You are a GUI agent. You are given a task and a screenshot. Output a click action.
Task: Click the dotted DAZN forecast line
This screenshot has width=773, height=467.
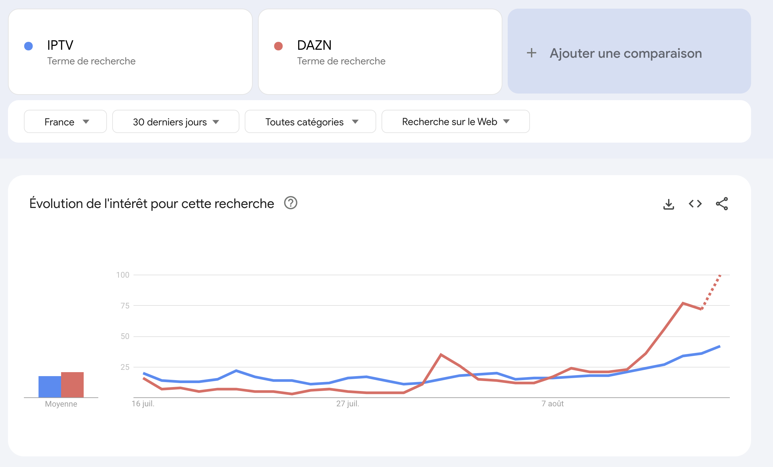point(711,292)
